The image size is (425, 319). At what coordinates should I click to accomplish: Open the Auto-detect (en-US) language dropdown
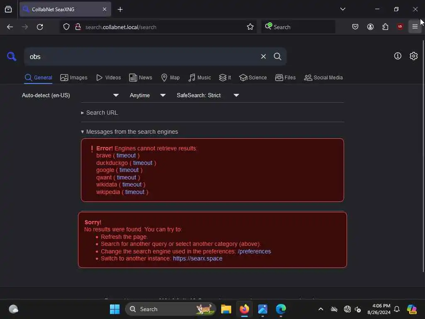(70, 95)
